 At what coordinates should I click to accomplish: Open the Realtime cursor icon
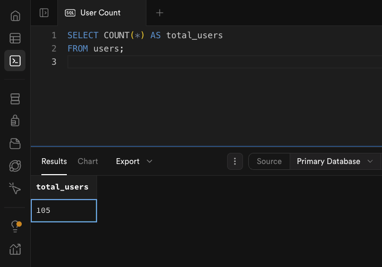pos(15,188)
